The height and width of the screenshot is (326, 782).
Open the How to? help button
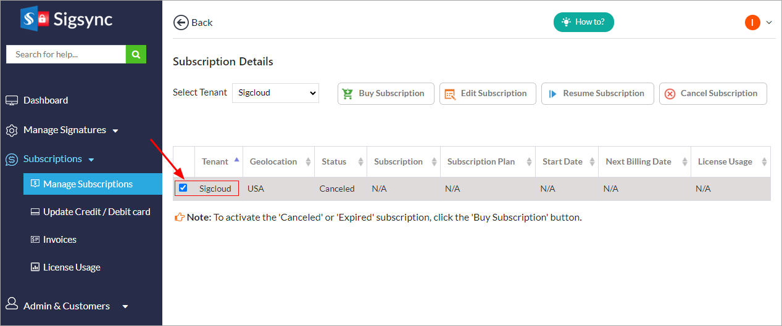point(583,22)
